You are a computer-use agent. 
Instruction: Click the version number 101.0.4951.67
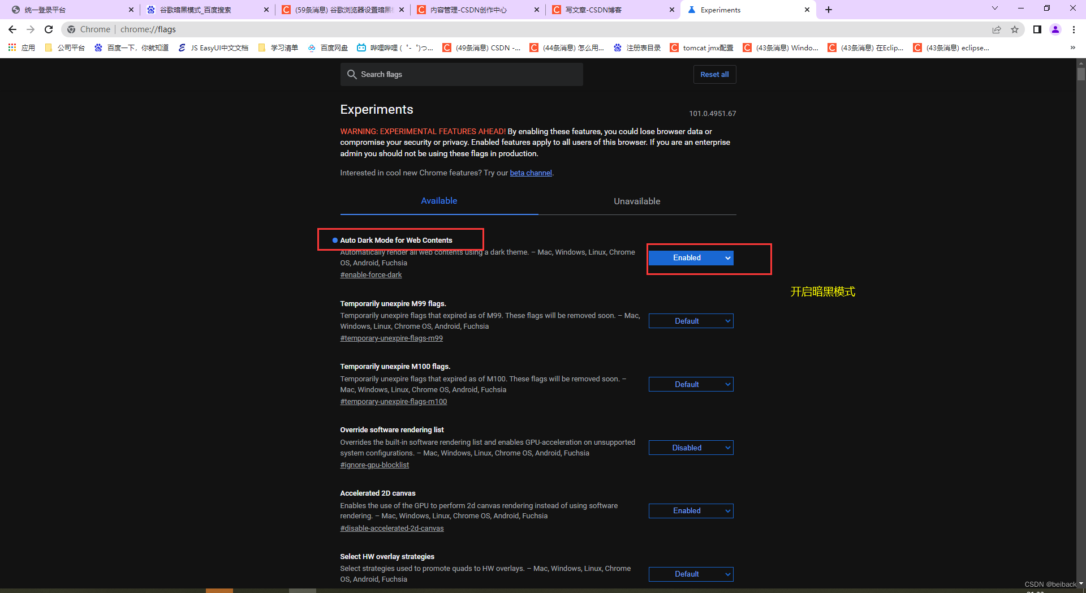(712, 114)
